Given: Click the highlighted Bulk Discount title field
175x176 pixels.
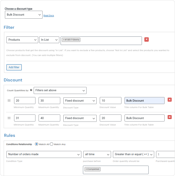Looking at the screenshot, I should (144, 101).
